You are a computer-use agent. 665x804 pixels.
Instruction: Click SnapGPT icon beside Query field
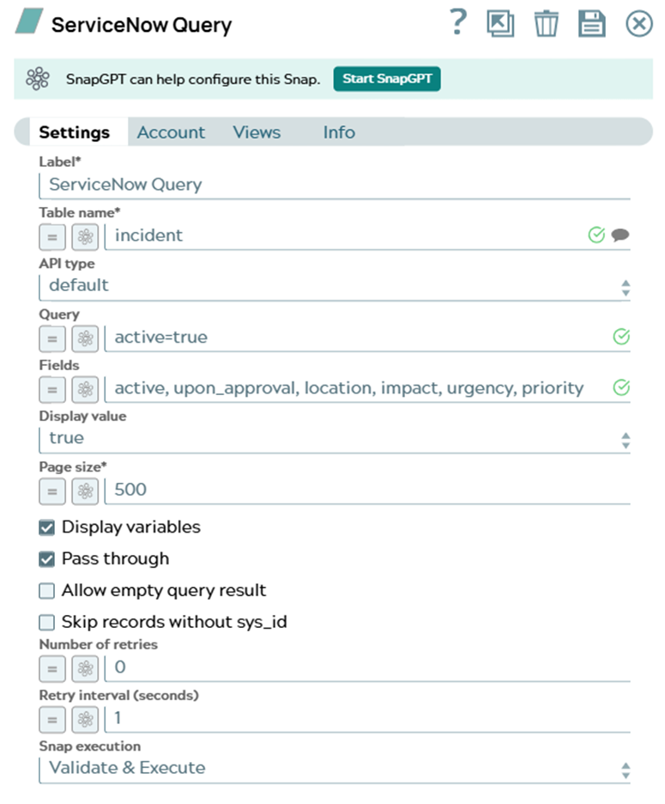coord(85,339)
